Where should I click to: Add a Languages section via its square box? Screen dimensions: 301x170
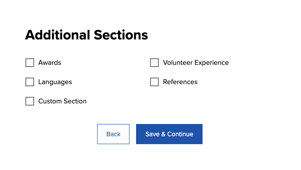[30, 82]
